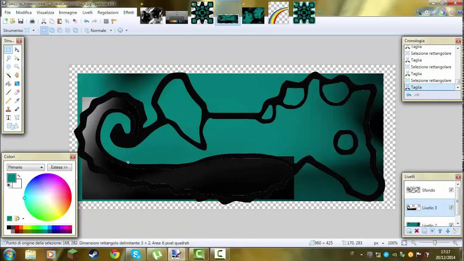Set selection mode to Add (union)

point(52,30)
